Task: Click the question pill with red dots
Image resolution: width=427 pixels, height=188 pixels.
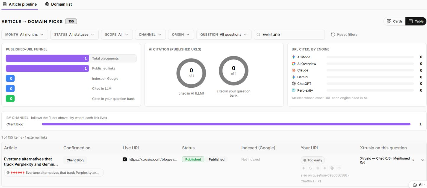Action: pos(54,172)
